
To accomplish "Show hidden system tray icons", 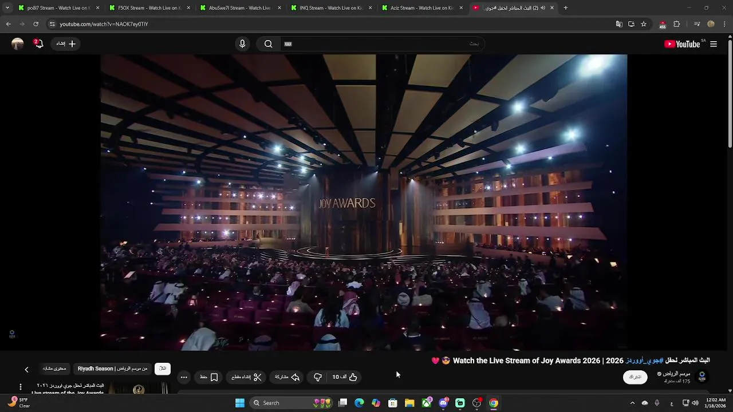I will 632,403.
